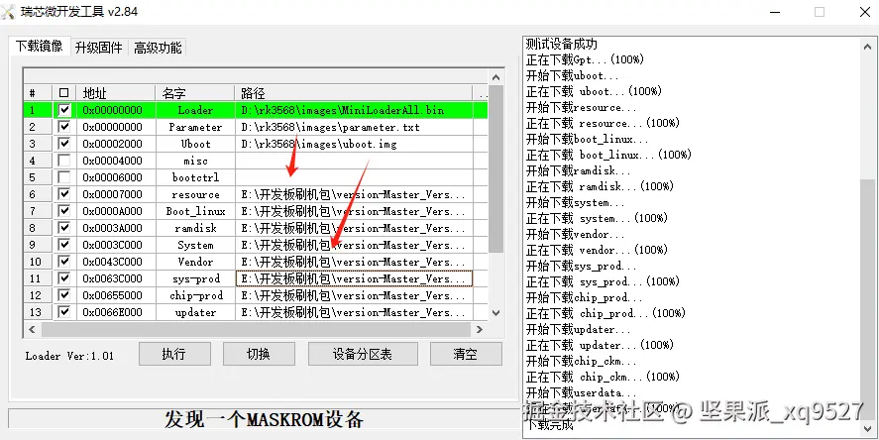Image resolution: width=879 pixels, height=440 pixels.
Task: Select the parameter.txt path cell
Action: pos(354,127)
